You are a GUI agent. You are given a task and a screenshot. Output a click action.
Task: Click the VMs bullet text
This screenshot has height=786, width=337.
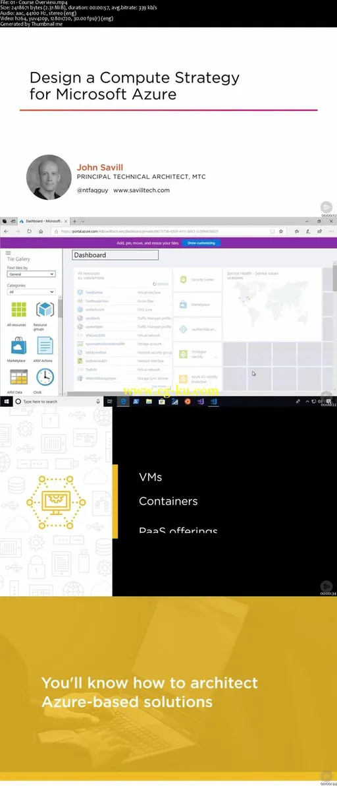coord(151,477)
